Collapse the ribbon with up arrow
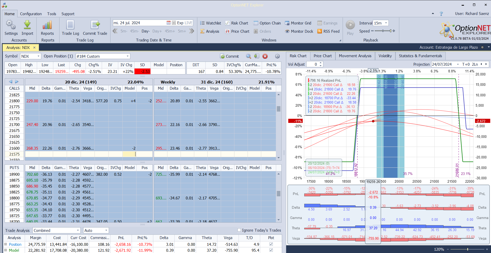The image size is (491, 253). (433, 13)
